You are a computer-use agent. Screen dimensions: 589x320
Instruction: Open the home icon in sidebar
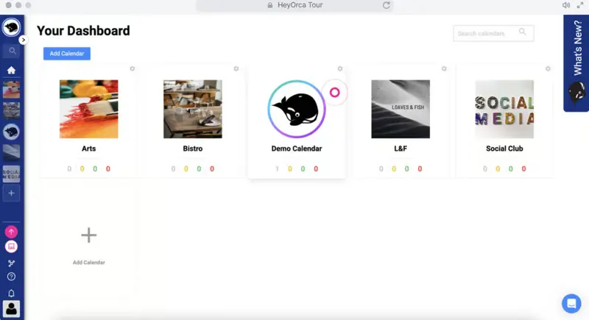tap(11, 70)
